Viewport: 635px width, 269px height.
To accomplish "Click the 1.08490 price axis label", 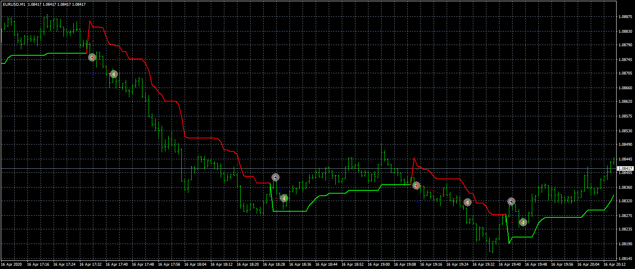I will tap(626, 145).
